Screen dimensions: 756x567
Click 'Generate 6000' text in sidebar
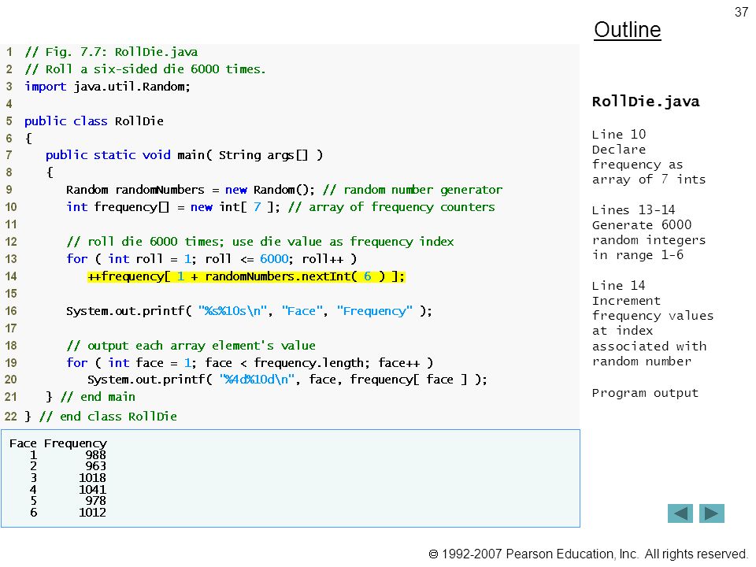coord(642,225)
